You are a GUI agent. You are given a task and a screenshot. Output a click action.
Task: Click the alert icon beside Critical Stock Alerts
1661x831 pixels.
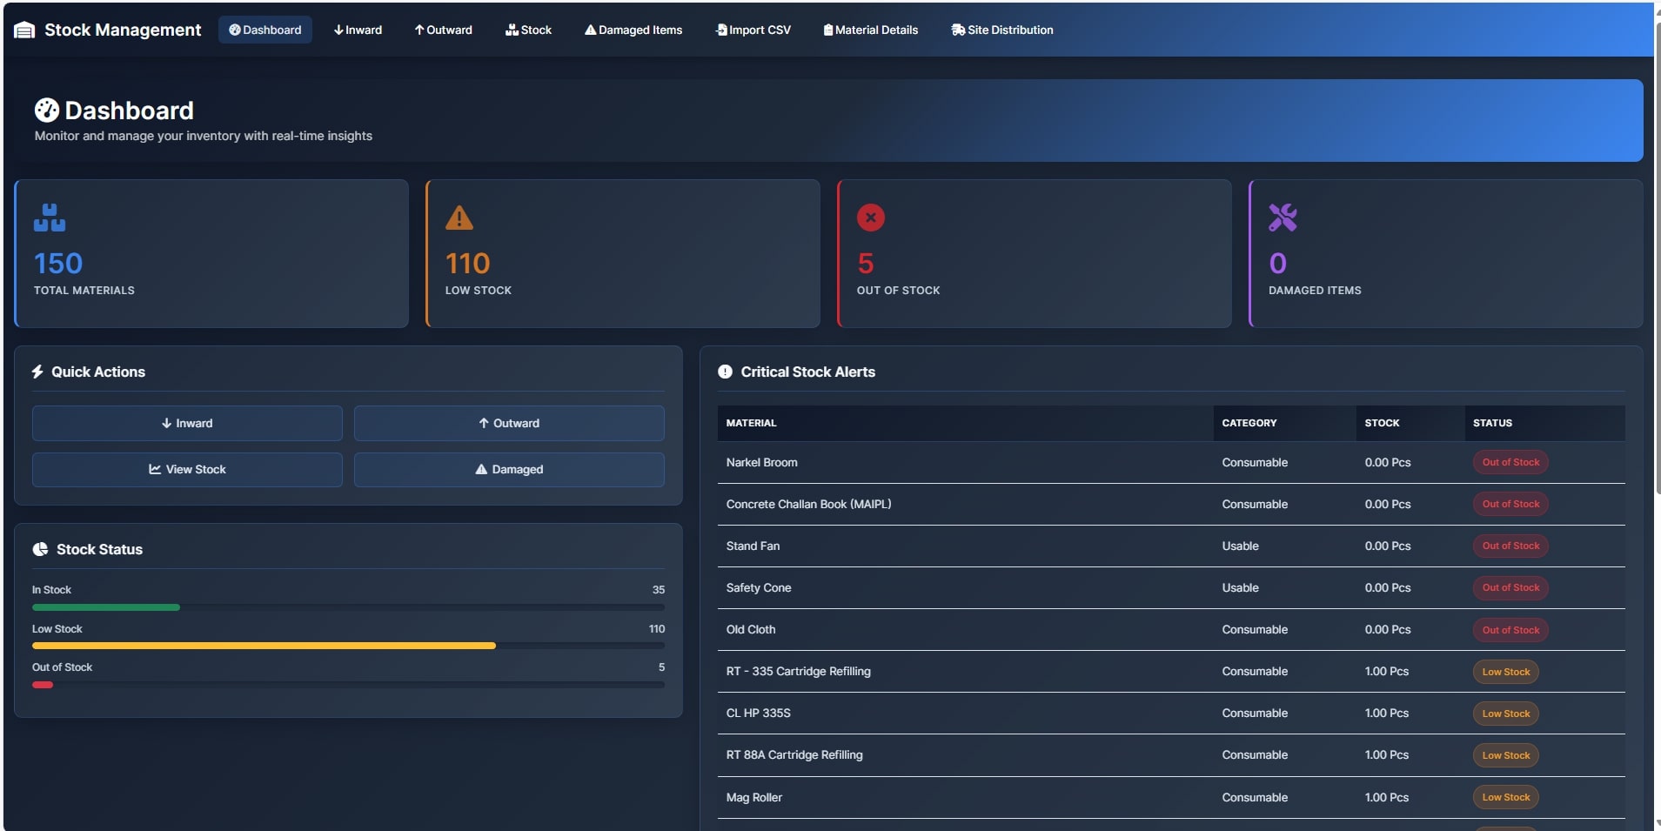(x=726, y=372)
